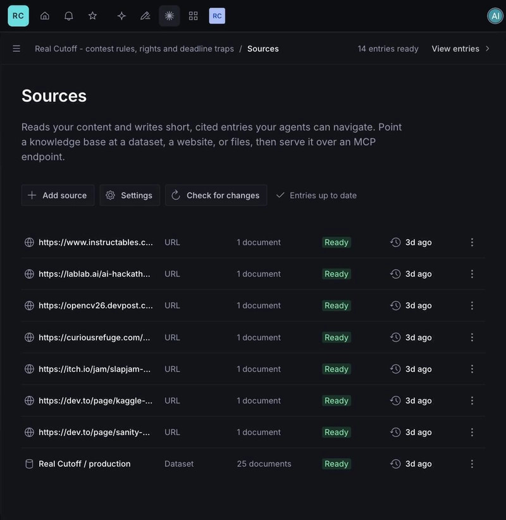The image size is (506, 520).
Task: Open more options for Real Cutoff / production row
Action: pyautogui.click(x=472, y=464)
